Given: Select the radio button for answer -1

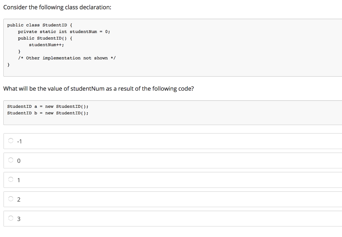Looking at the screenshot, I should (10, 141).
